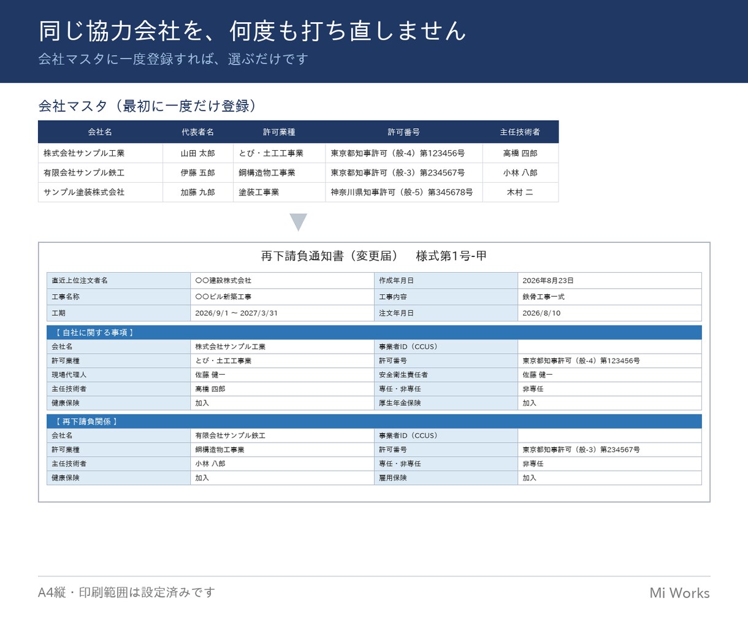Viewport: 748px width, 618px height.
Task: Select 鋼構造物工事業 in the master table
Action: coord(280,173)
